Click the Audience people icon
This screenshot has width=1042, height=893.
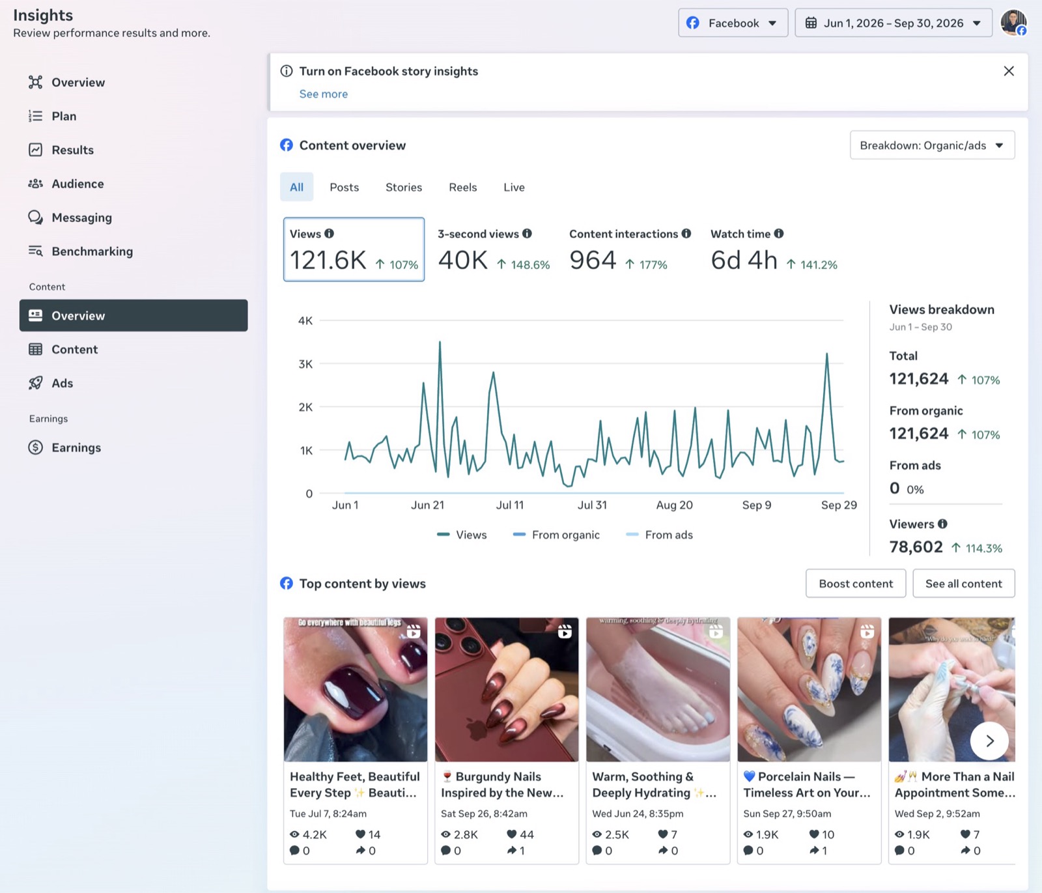[35, 184]
